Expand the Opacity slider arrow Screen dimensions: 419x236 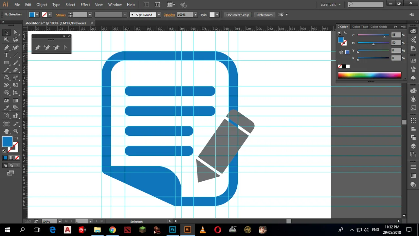[195, 15]
